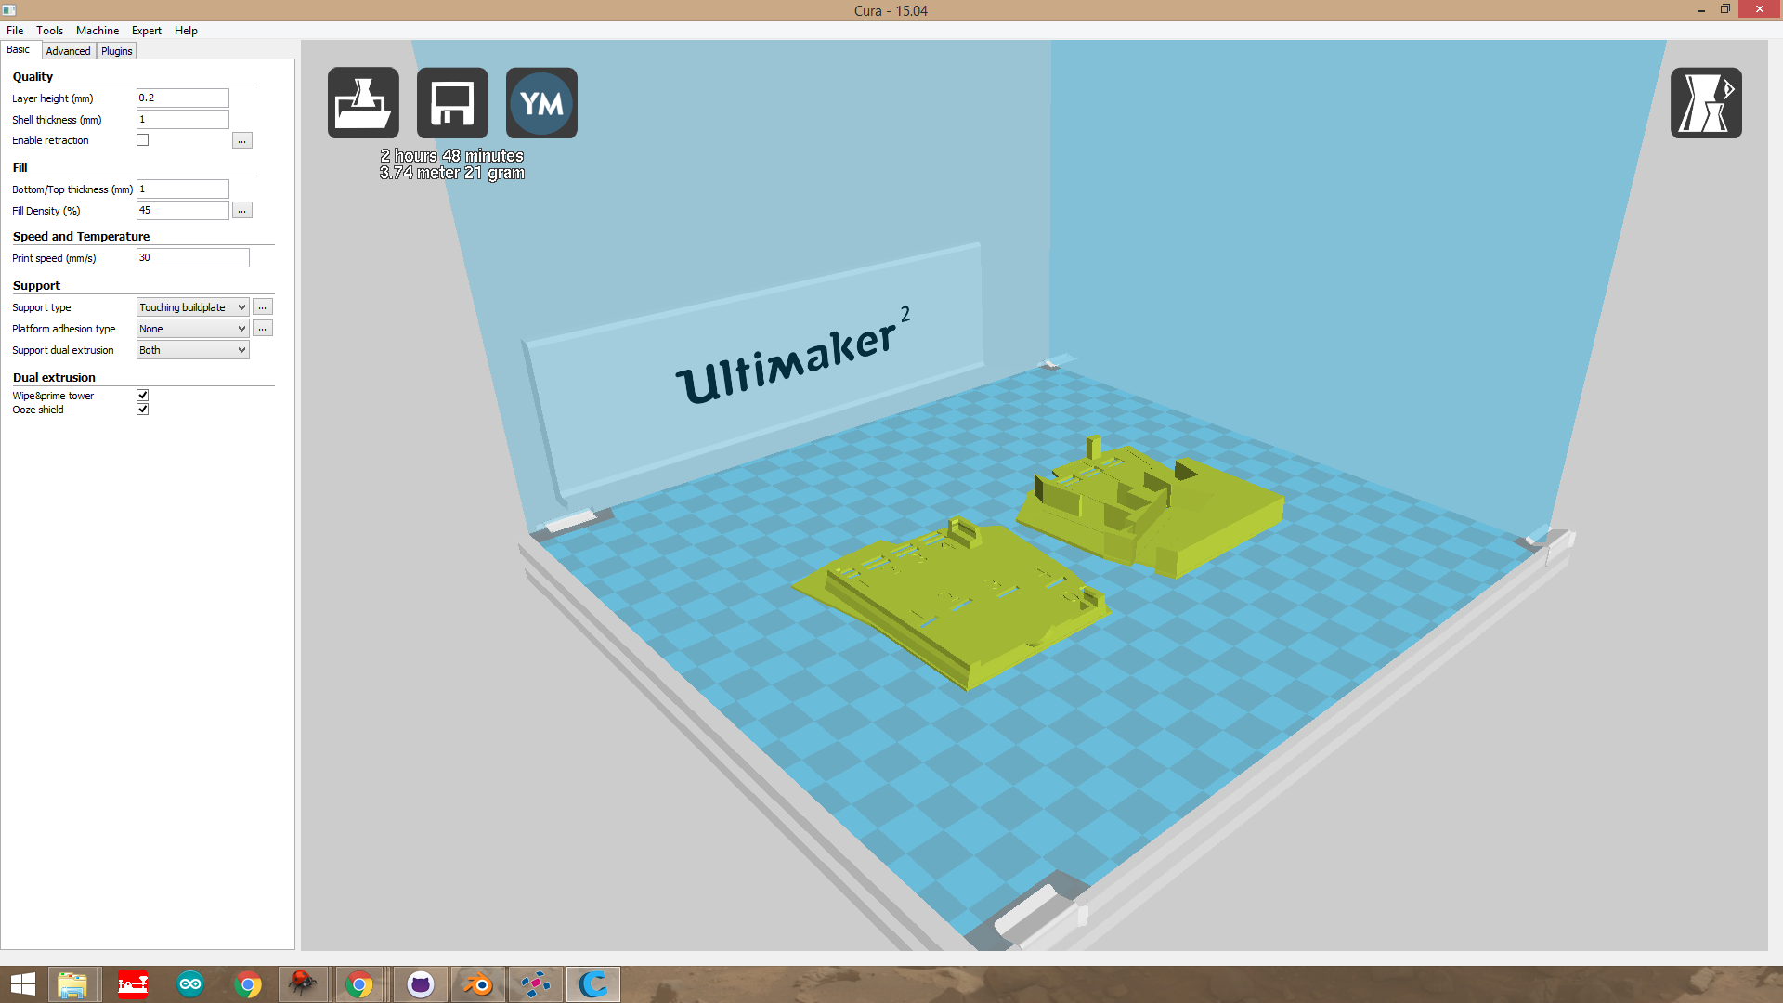Open the View mode icon
Screen dimensions: 1783x1003
pyautogui.click(x=1705, y=103)
